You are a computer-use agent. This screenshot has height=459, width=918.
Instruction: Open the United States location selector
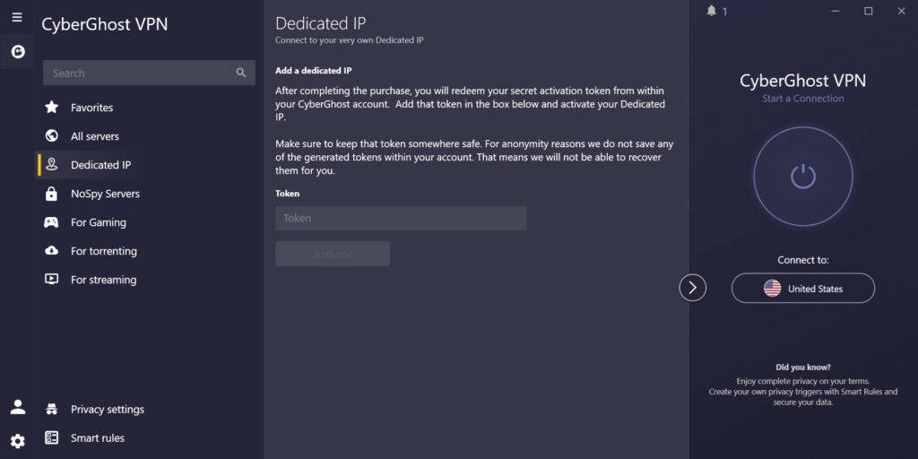pyautogui.click(x=802, y=288)
